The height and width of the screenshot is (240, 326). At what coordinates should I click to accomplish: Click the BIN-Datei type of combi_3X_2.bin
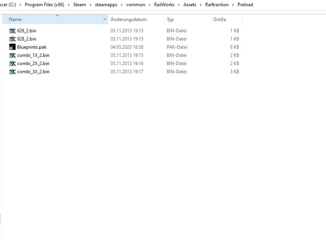[x=176, y=72]
